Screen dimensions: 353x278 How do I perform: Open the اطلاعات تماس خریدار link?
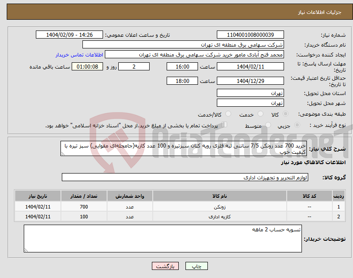click(x=79, y=55)
